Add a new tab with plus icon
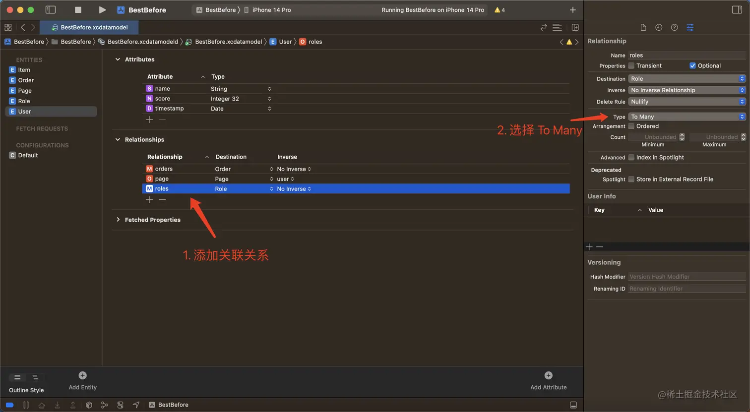750x412 pixels. tap(572, 10)
